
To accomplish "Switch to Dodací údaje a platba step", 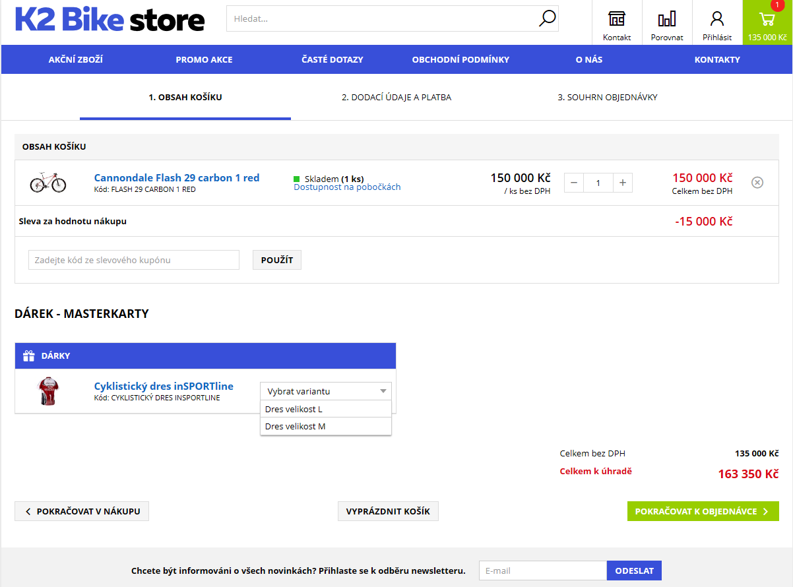I will [x=396, y=98].
